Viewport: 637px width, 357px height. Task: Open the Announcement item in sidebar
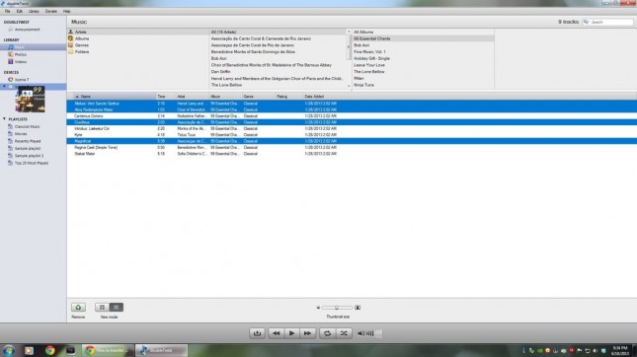point(27,30)
